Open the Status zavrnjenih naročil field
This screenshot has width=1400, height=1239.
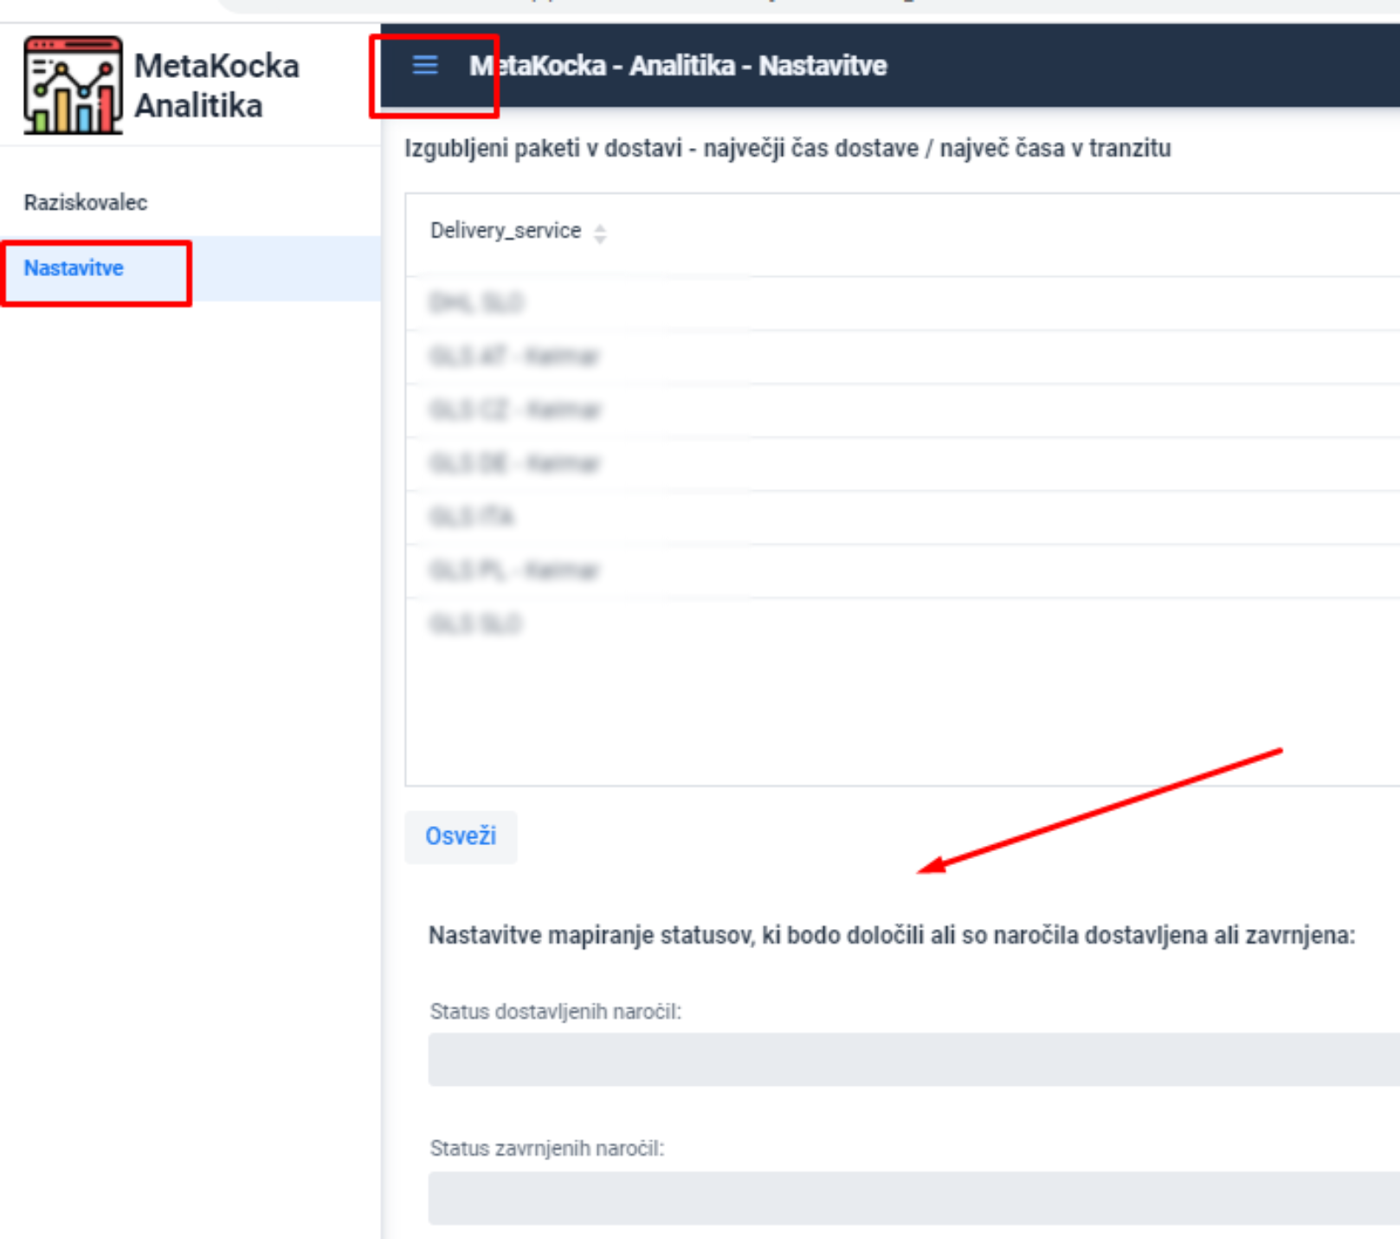point(913,1197)
